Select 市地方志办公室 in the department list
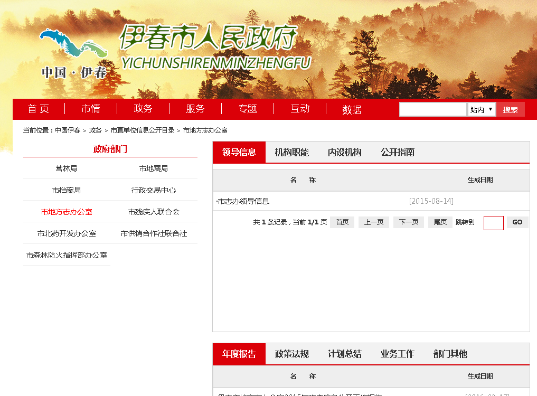537x396 pixels. point(67,212)
